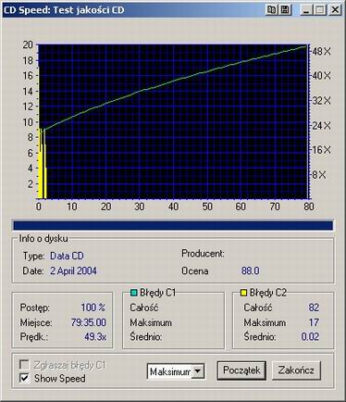Uncheck the Show Speed checkbox
This screenshot has width=346, height=402.
tap(24, 378)
